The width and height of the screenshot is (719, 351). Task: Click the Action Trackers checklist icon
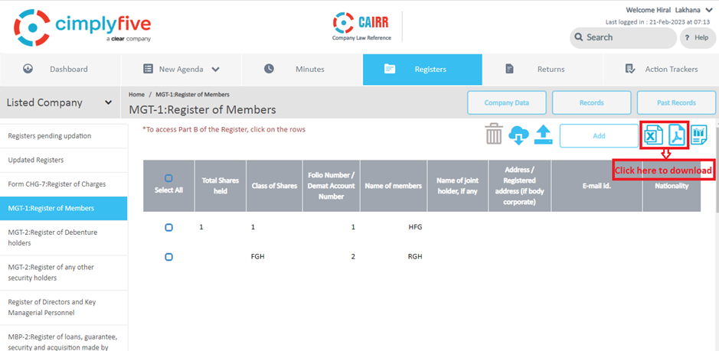click(629, 69)
